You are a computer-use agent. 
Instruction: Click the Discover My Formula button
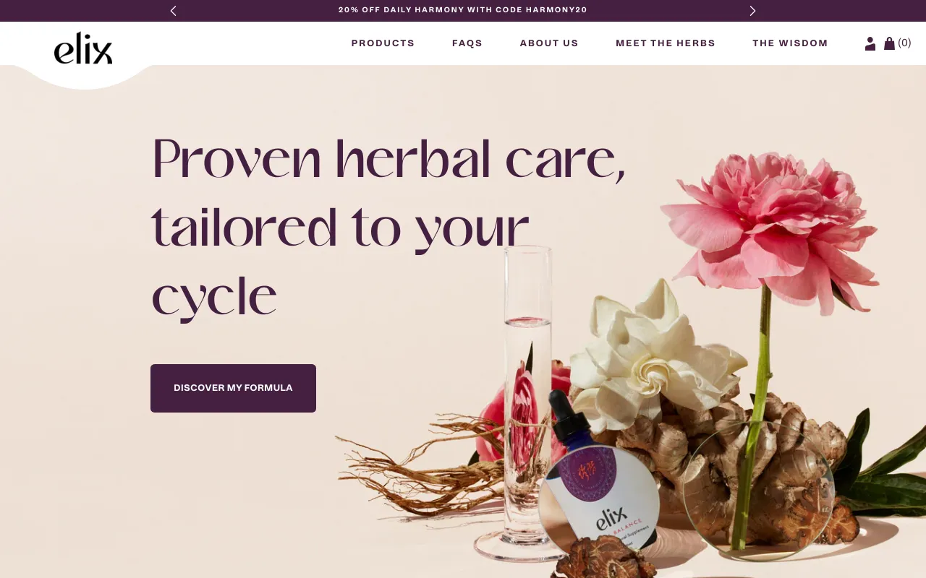pos(233,388)
